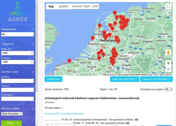Click the Niet exact zoeken heading
Image resolution: width=176 pixels, height=126 pixels.
[x=10, y=109]
